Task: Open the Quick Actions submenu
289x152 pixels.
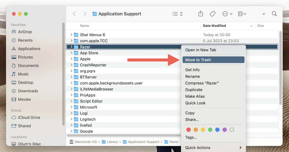Action: [x=213, y=147]
